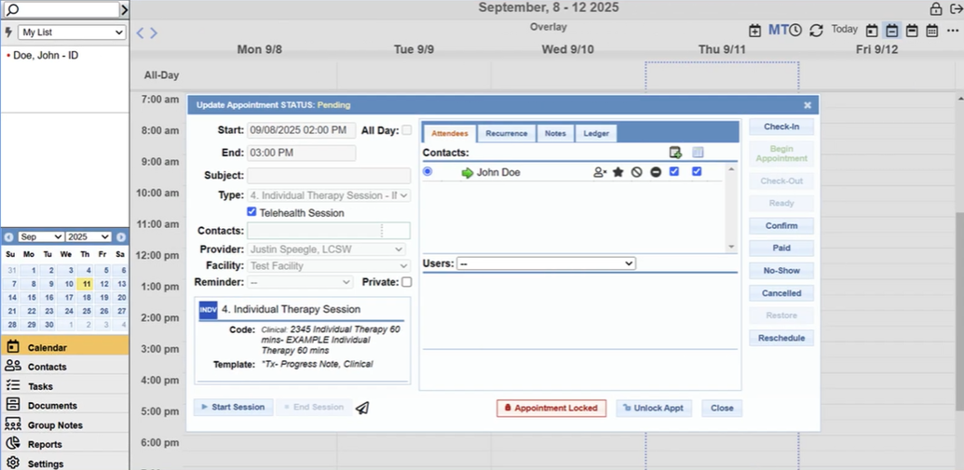Click the search arrow button beside search box

pos(124,9)
